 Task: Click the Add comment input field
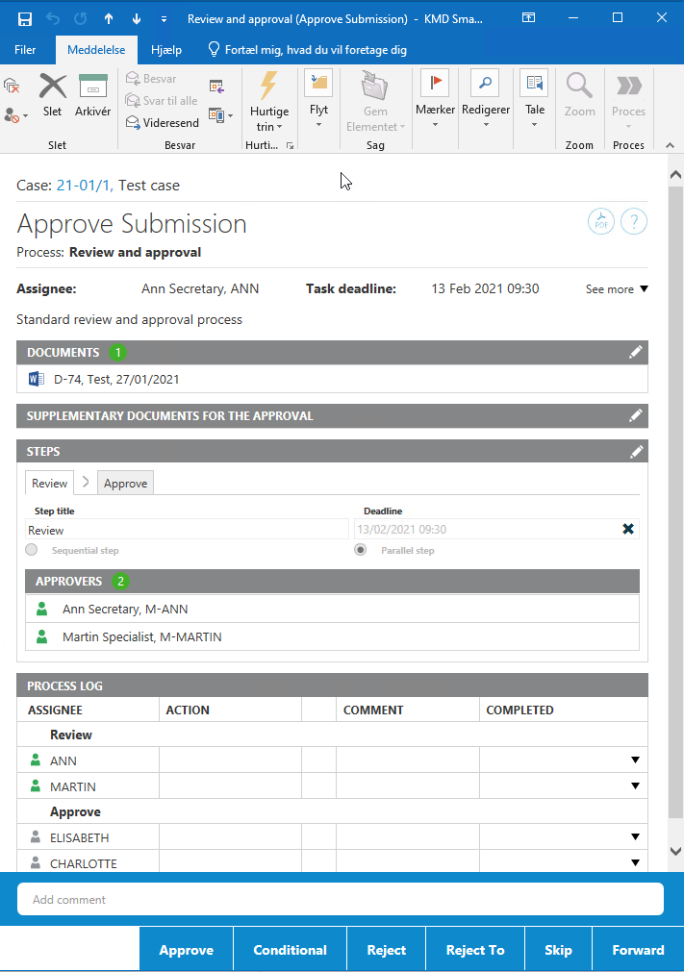pos(341,900)
